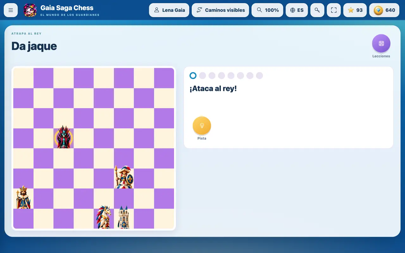Screen dimensions: 405x253
Task: Open the hamburger menu
Action: click(11, 10)
